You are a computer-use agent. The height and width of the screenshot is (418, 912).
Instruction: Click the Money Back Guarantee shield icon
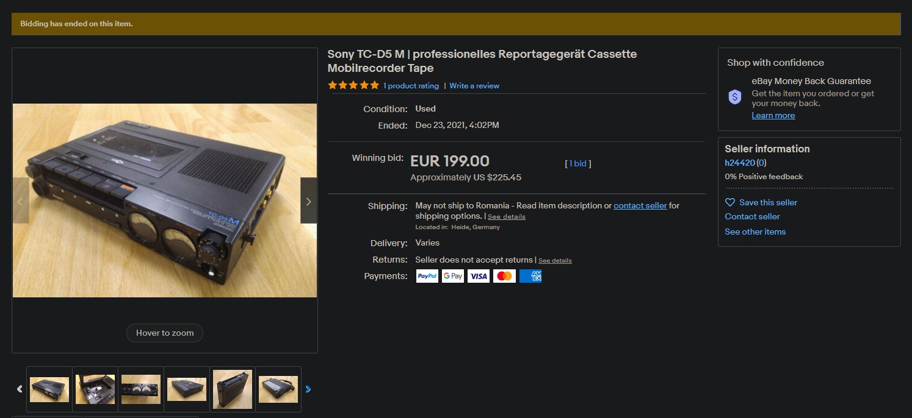(x=735, y=97)
